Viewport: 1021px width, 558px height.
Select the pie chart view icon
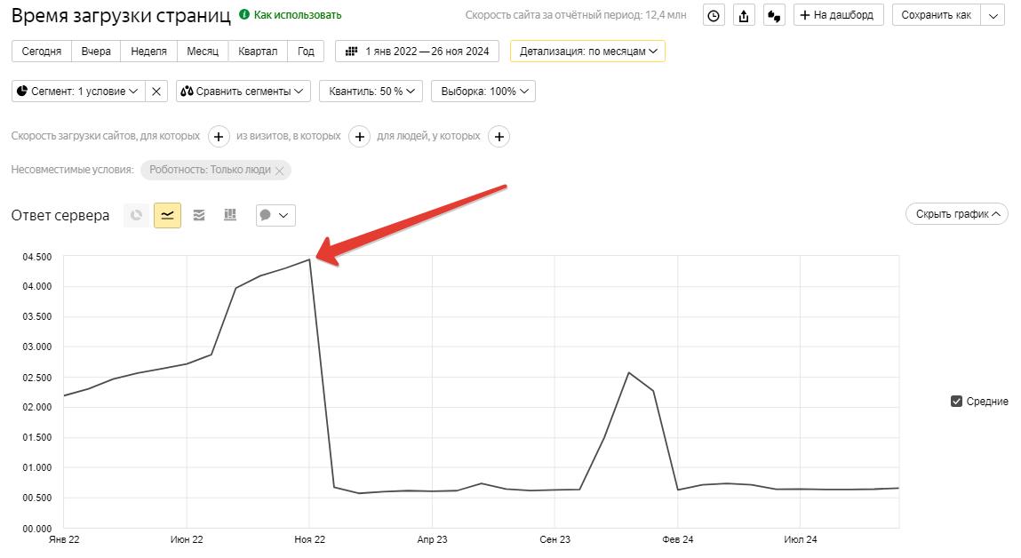click(x=136, y=215)
